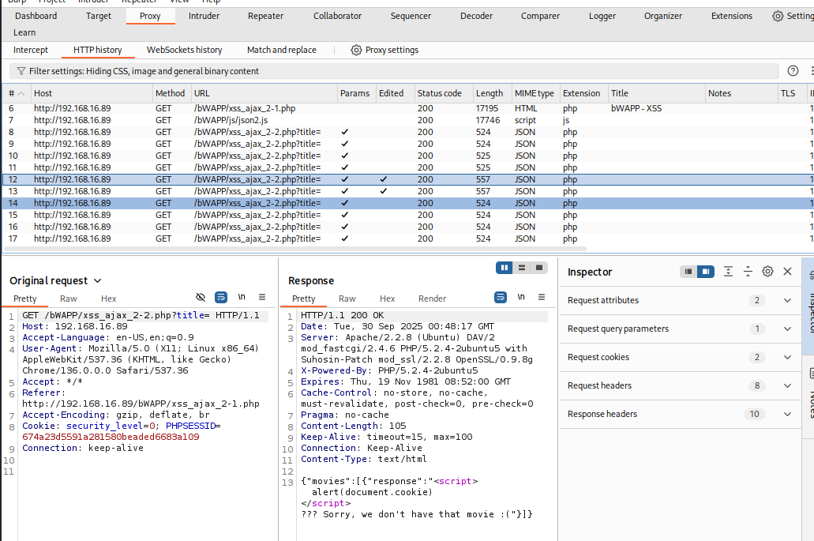Open the Comparer tab

[x=540, y=16]
